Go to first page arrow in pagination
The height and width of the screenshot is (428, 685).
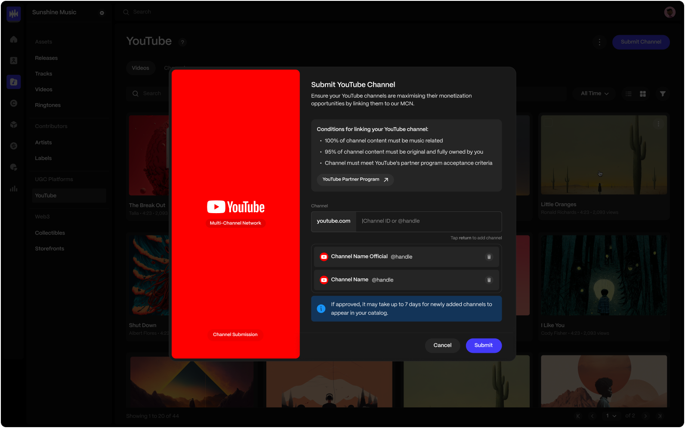[578, 416]
